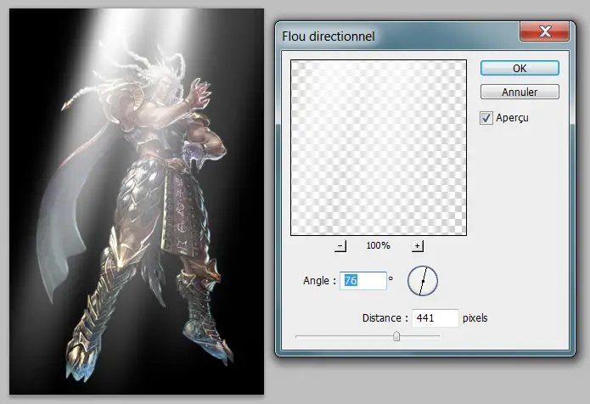
Task: Zoom out preview with minus button
Action: pyautogui.click(x=340, y=246)
